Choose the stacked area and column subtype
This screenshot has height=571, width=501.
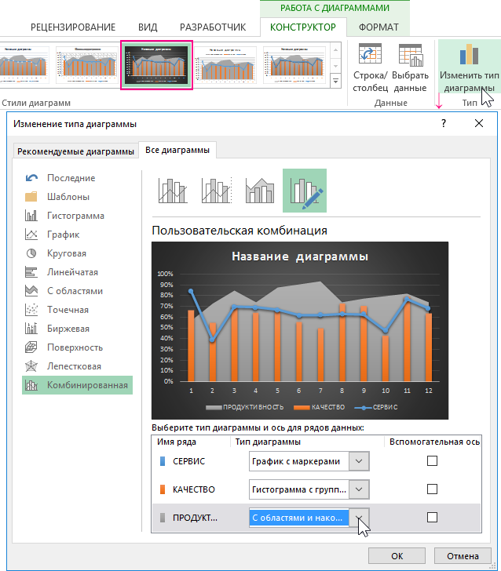pos(260,191)
